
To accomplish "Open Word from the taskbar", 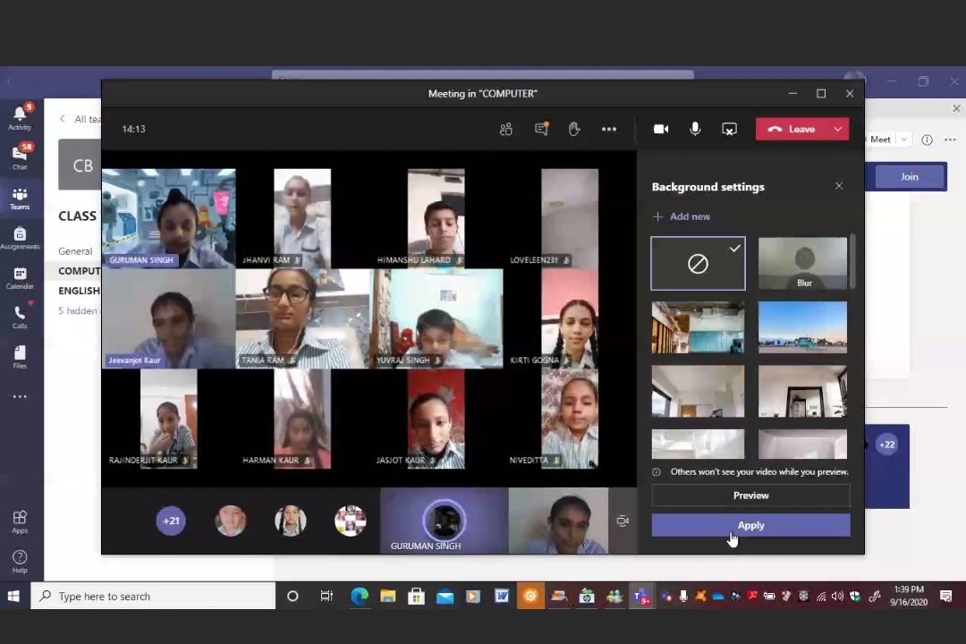I will pos(502,596).
